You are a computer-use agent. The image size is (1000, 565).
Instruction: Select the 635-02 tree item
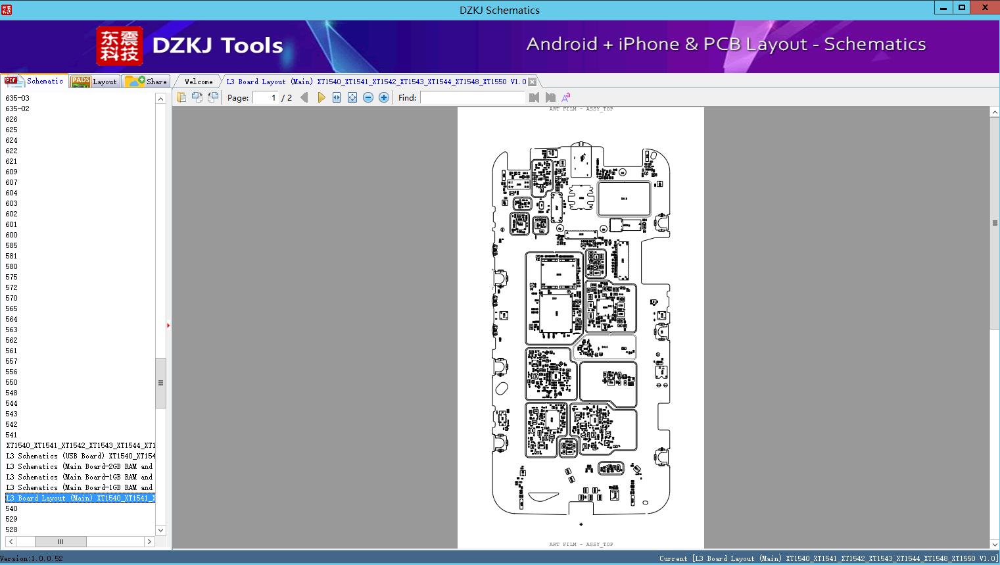tap(18, 109)
